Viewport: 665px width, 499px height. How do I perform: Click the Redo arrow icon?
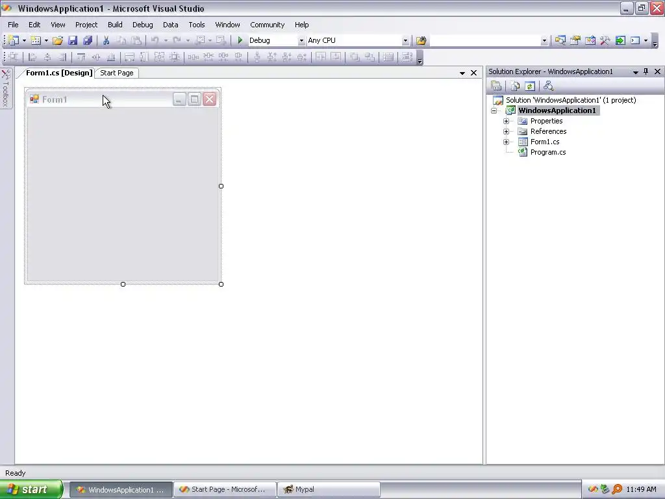click(177, 40)
